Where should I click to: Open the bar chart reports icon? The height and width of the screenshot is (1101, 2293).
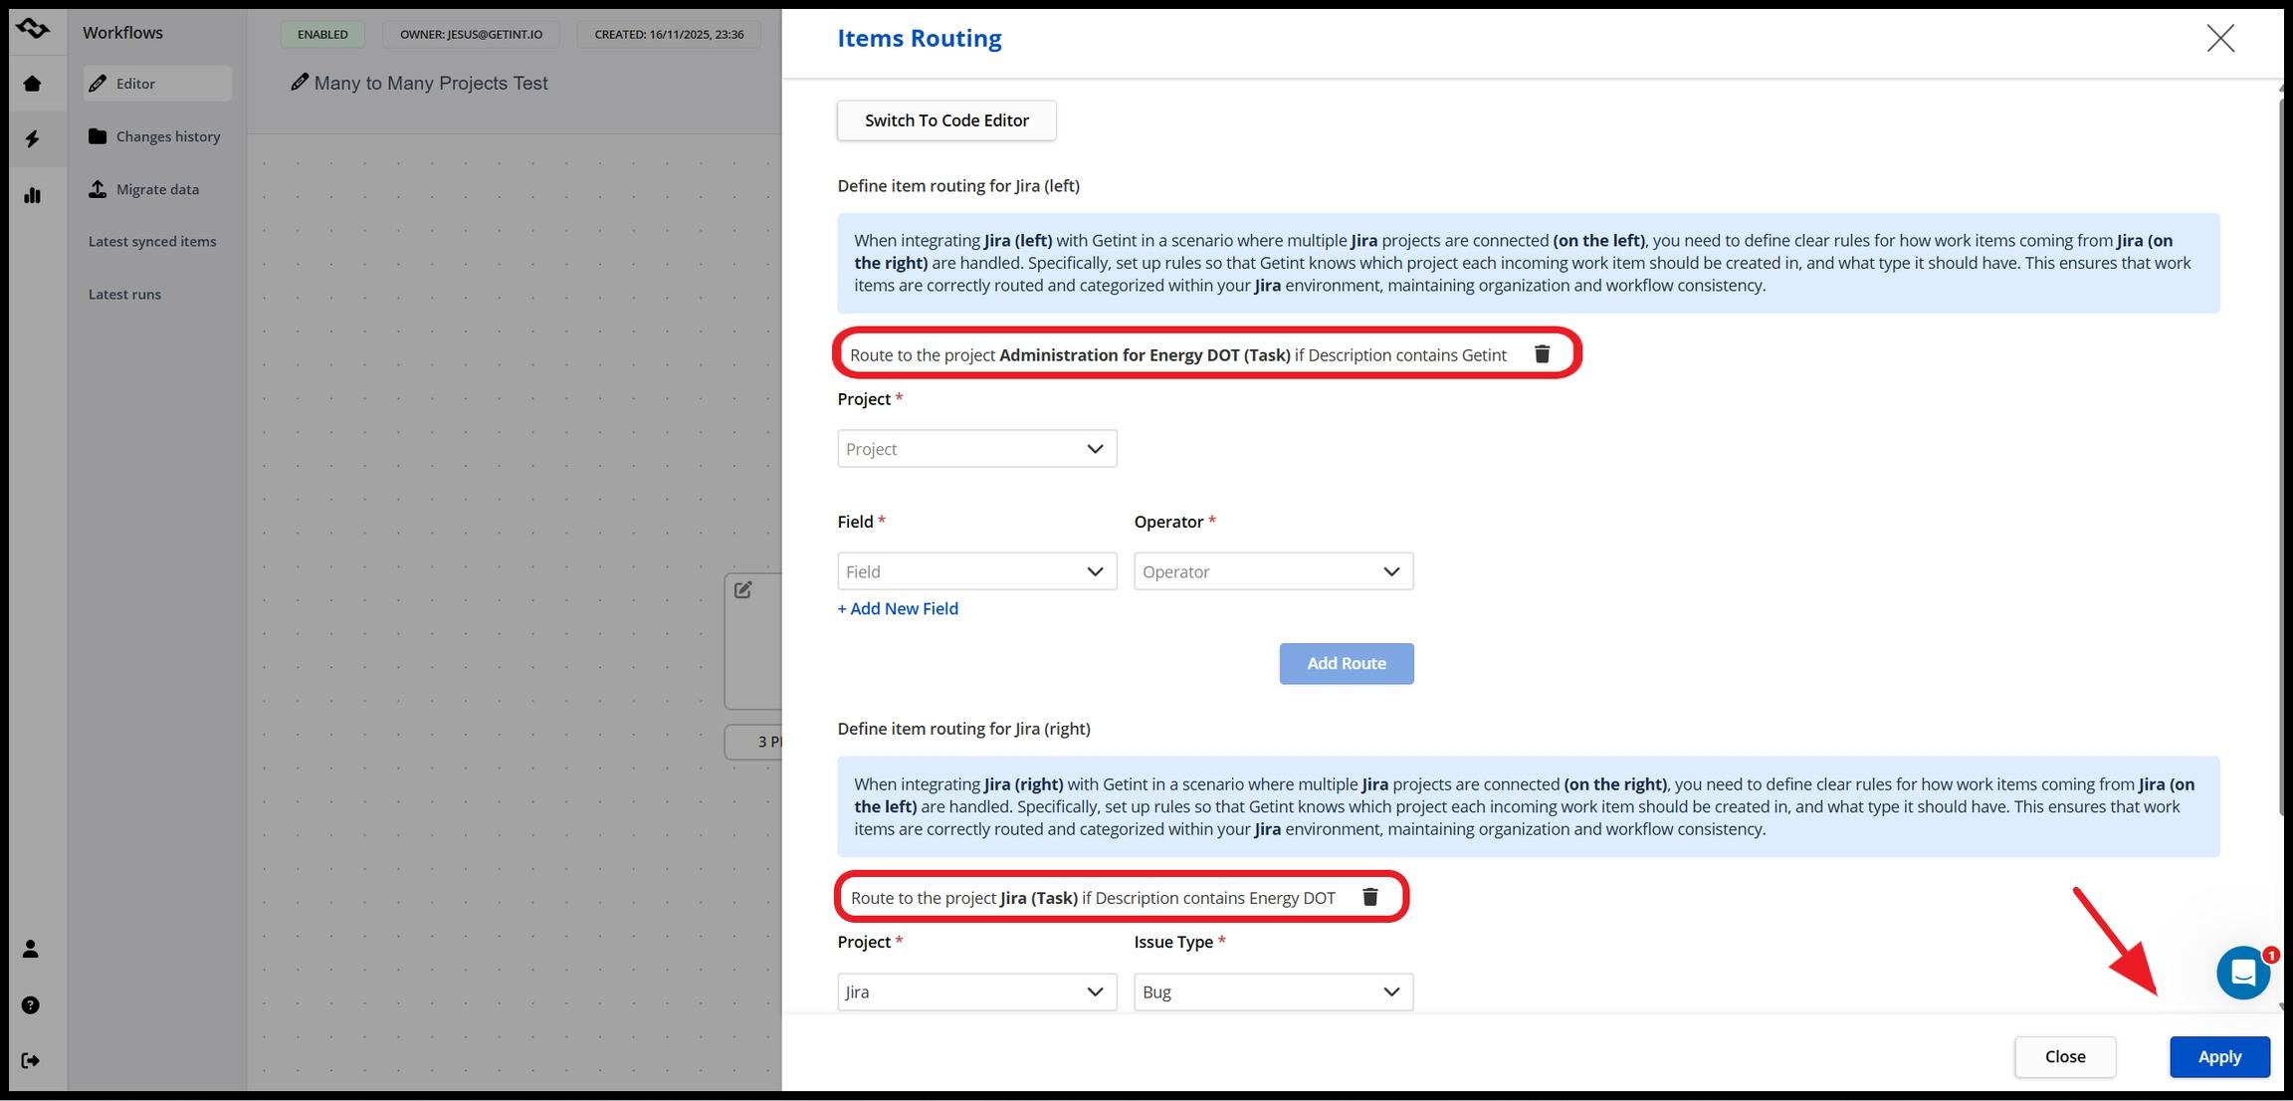pyautogui.click(x=32, y=195)
